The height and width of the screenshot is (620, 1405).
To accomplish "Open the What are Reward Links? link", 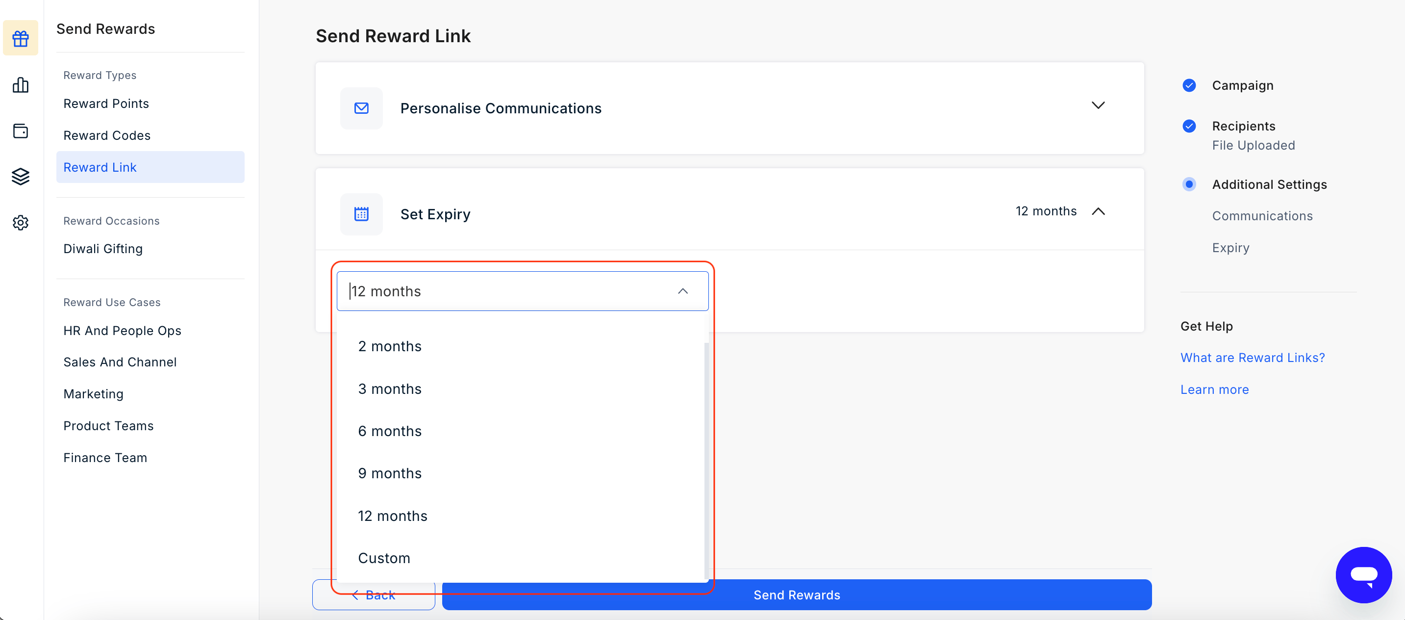I will tap(1252, 358).
